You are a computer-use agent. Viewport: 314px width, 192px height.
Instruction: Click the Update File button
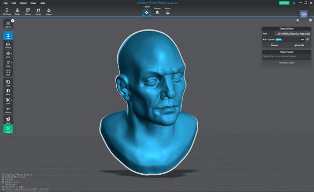coord(299,45)
